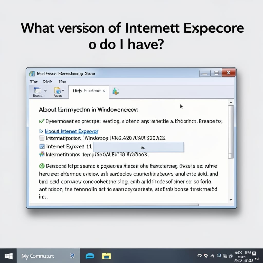This screenshot has width=263, height=263.
Task: Open the blue Edge-like taskbar icon
Action: [90, 256]
